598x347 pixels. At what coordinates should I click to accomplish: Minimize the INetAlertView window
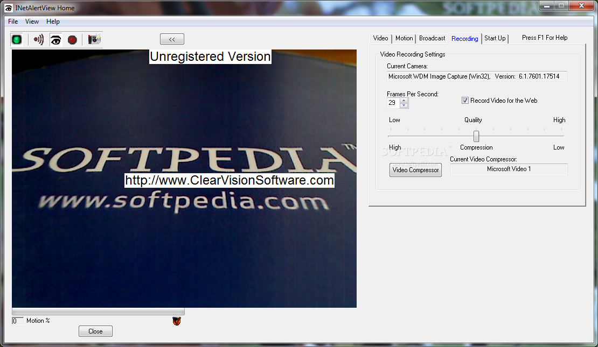(547, 6)
